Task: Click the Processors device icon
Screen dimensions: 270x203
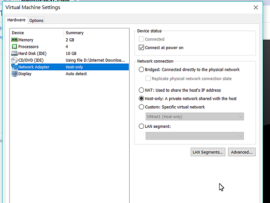Action: point(14,47)
